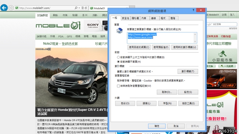Click 手機 in the forum menu bar
This screenshot has height=134, width=239.
pos(52,36)
